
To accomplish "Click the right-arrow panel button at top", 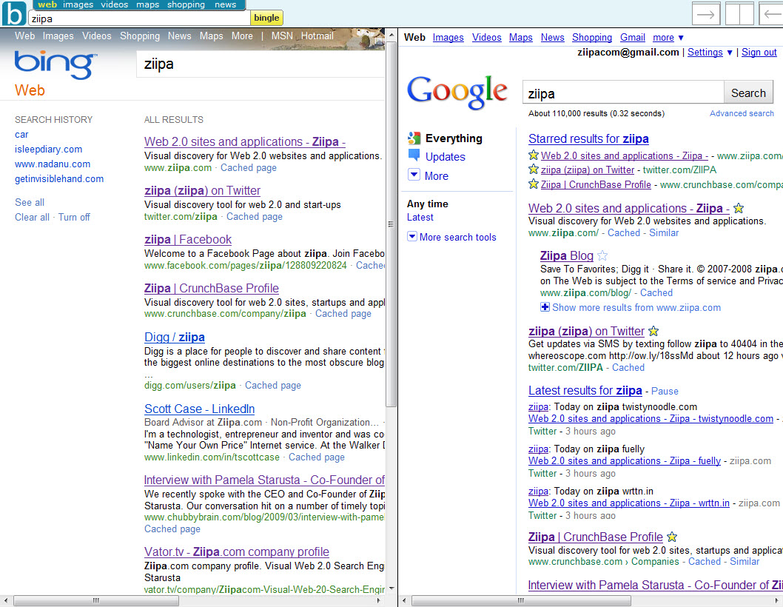I will (x=705, y=13).
